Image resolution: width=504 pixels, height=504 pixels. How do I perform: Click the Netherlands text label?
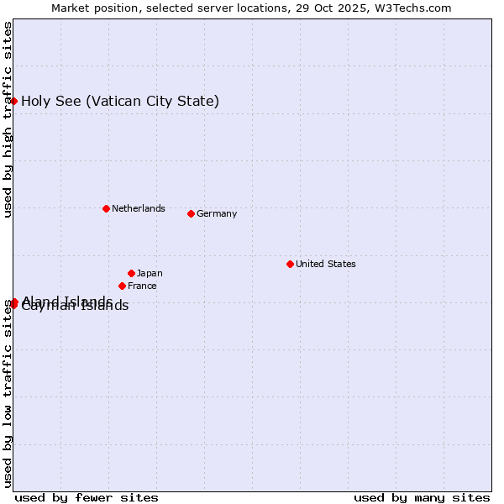pos(138,208)
